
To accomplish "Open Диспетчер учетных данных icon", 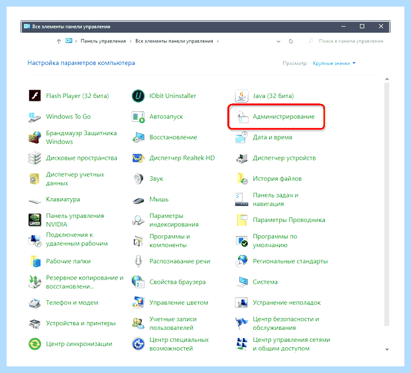I will click(34, 179).
